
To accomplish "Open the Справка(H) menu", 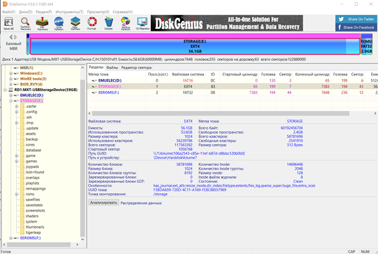I will click(x=122, y=12).
